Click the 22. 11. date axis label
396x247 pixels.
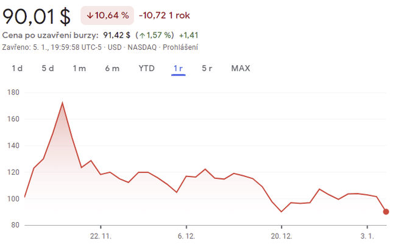pos(101,235)
